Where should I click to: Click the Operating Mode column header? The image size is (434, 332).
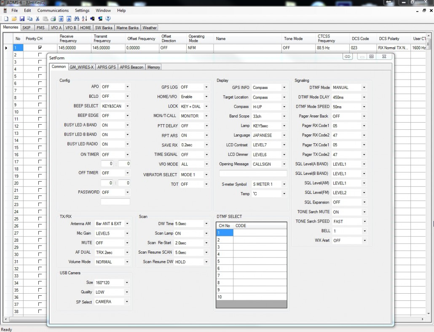tap(200, 38)
